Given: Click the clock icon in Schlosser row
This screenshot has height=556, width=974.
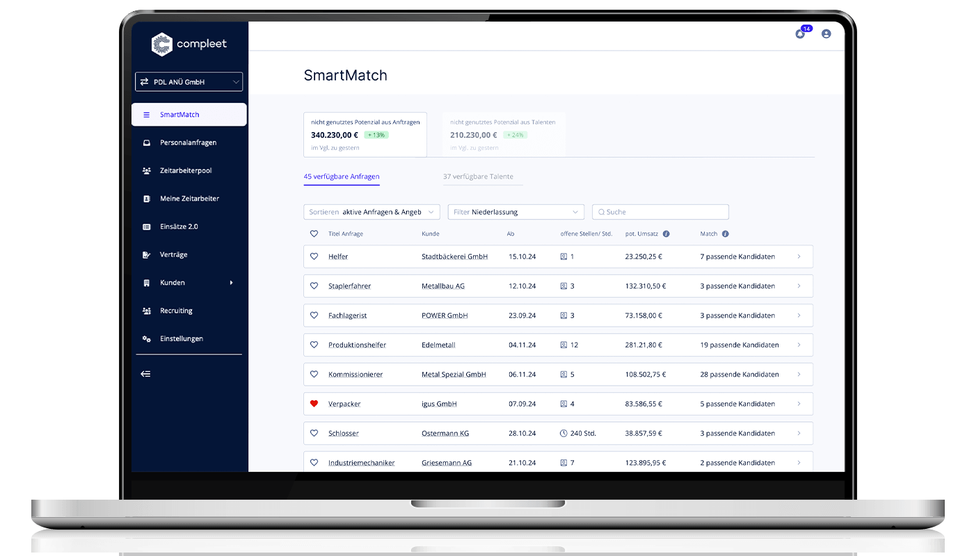Looking at the screenshot, I should coord(564,433).
